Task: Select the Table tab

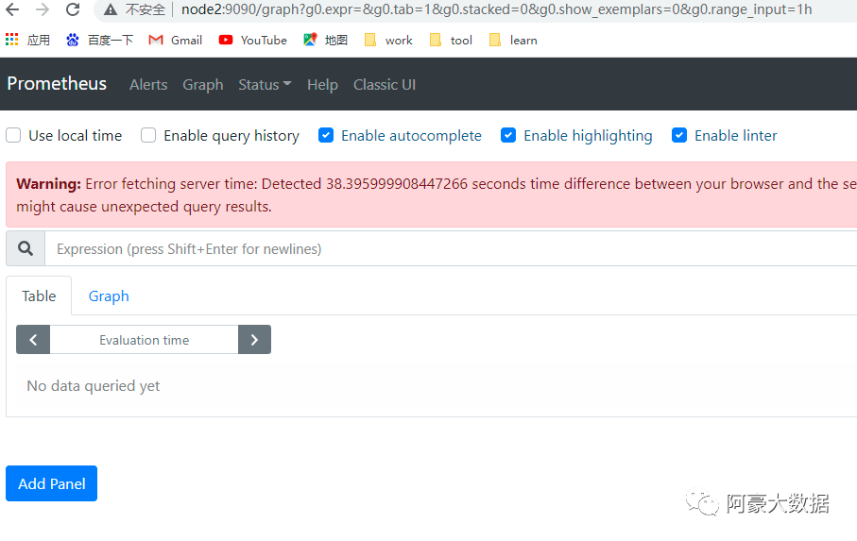Action: click(39, 296)
